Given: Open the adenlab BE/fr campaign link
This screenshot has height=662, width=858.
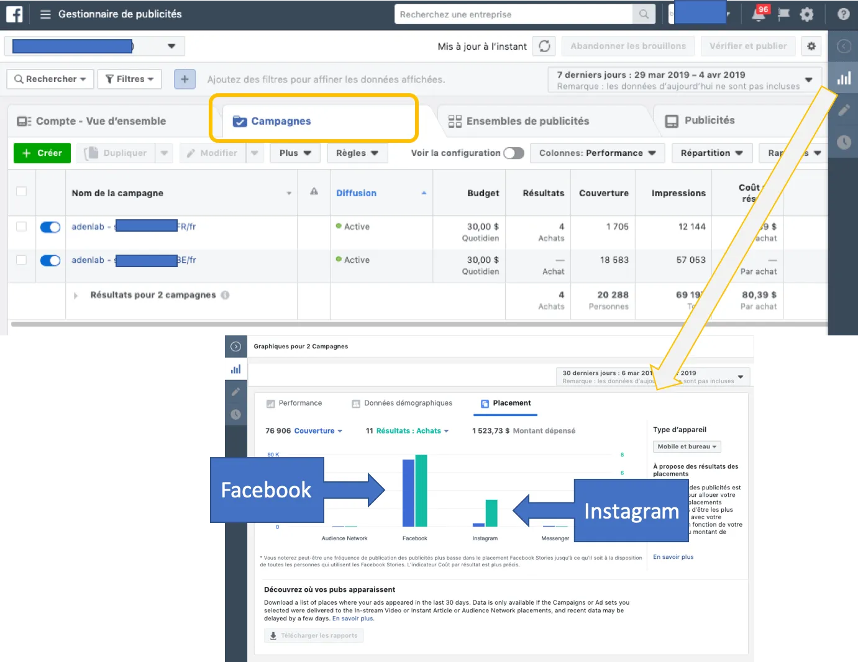Looking at the screenshot, I should click(134, 260).
